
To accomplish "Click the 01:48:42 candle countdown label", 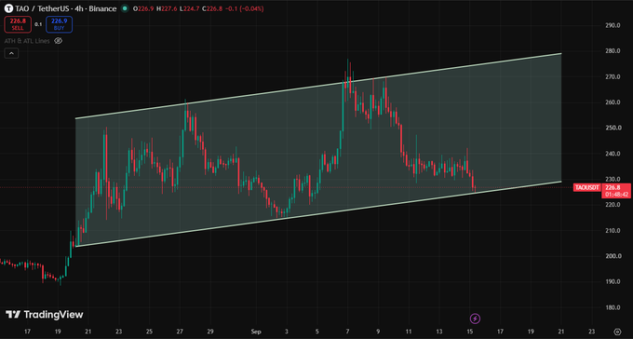I will [616, 195].
